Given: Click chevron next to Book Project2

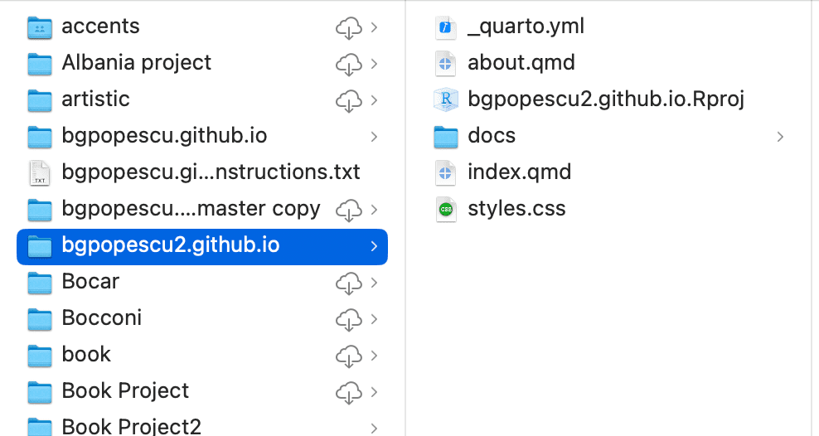Looking at the screenshot, I should [374, 428].
